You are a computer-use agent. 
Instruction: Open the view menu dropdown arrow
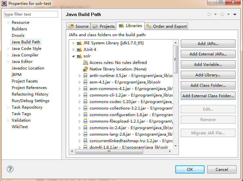tap(235, 14)
